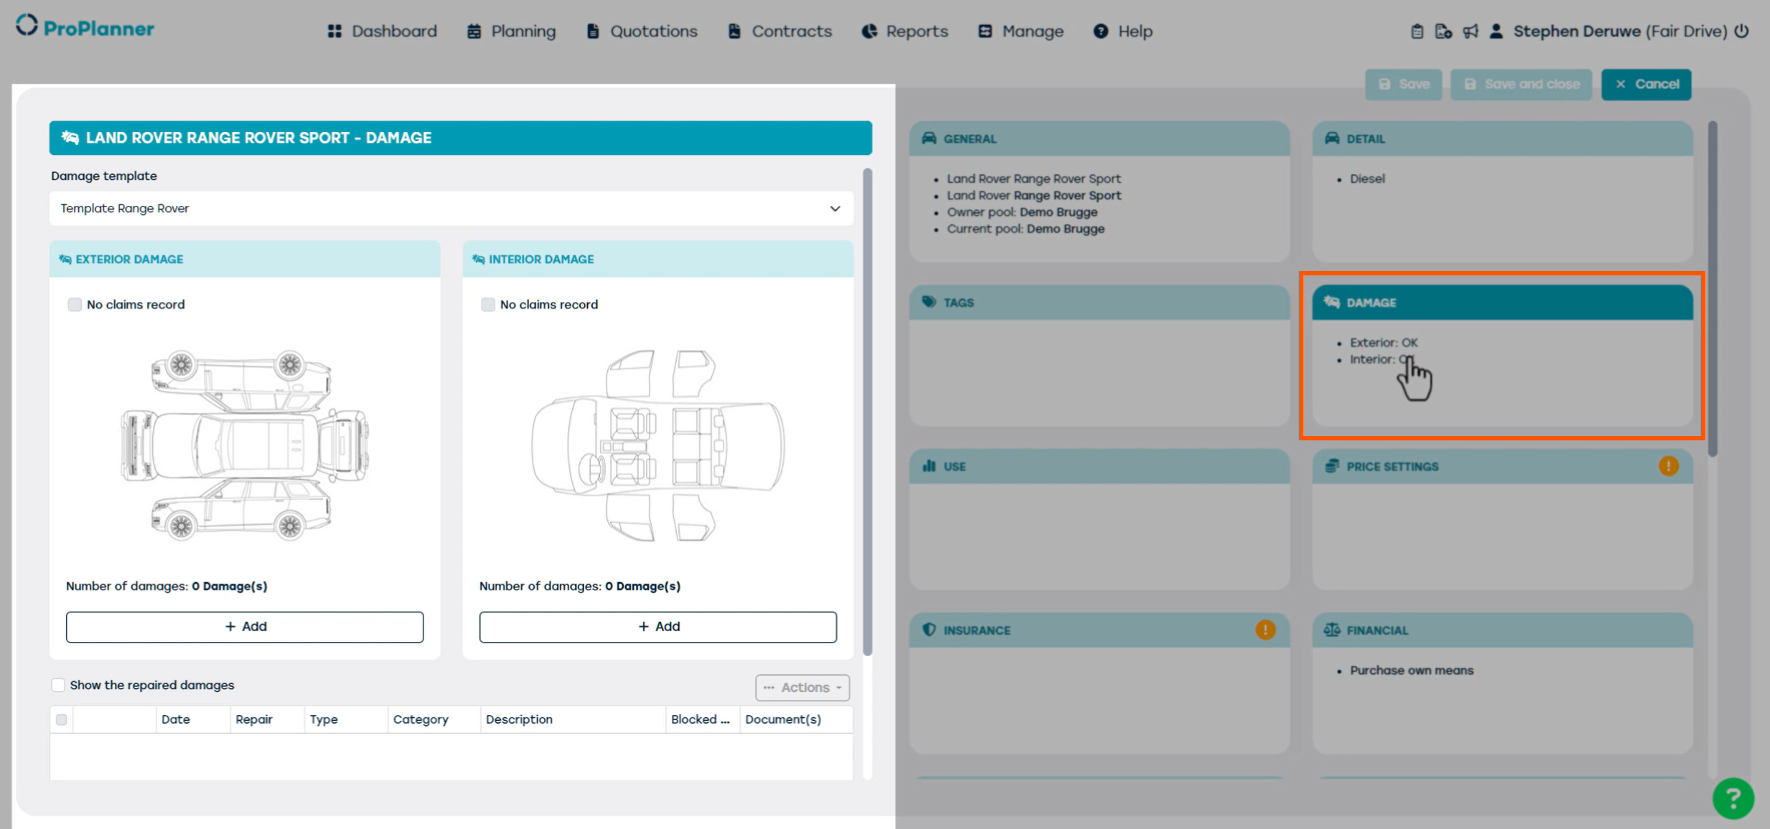Check exterior No claims record box

[75, 305]
